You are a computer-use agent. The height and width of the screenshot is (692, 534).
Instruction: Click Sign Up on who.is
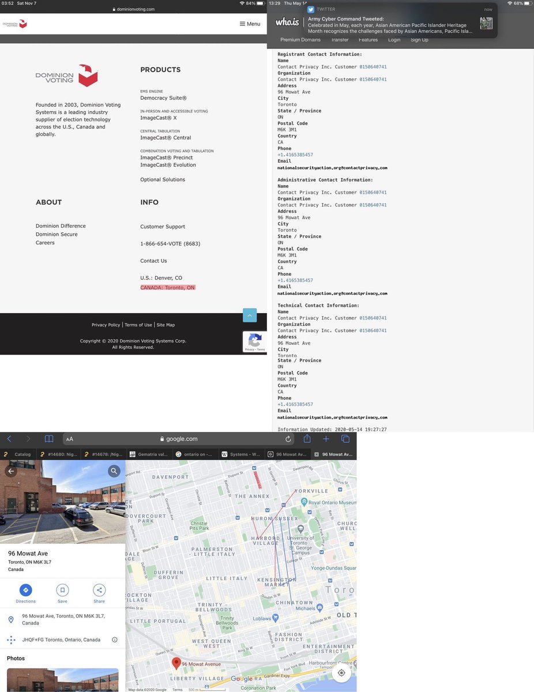[419, 40]
